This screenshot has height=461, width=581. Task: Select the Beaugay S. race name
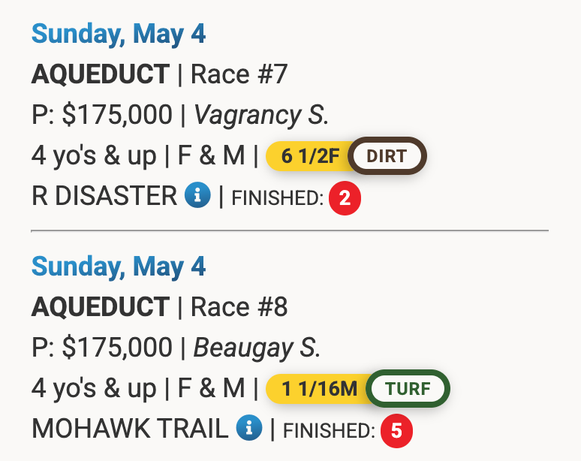257,348
